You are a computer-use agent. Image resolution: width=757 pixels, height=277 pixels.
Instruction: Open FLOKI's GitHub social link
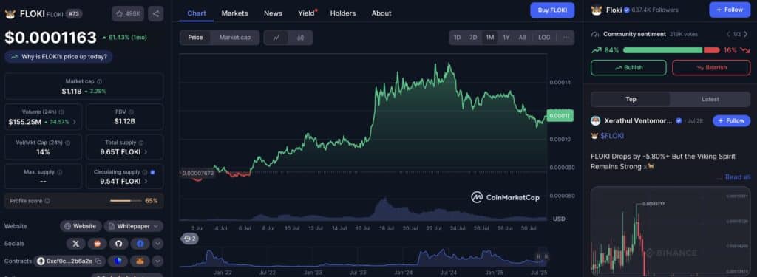pyautogui.click(x=118, y=244)
